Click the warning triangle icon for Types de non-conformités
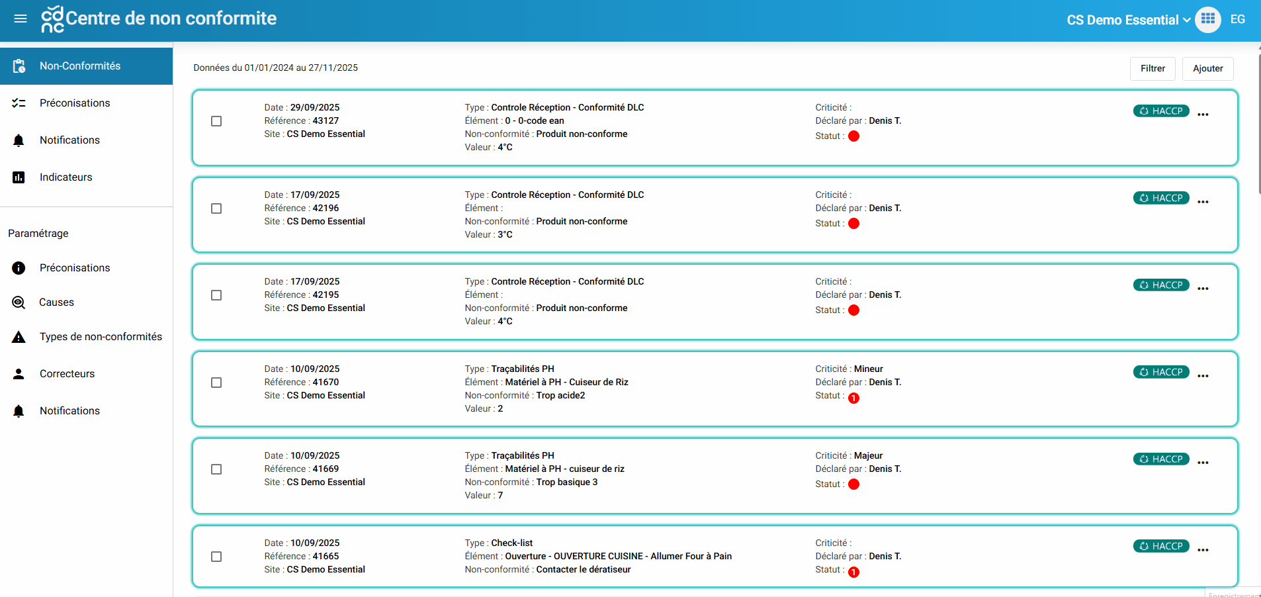This screenshot has width=1261, height=597. point(19,337)
